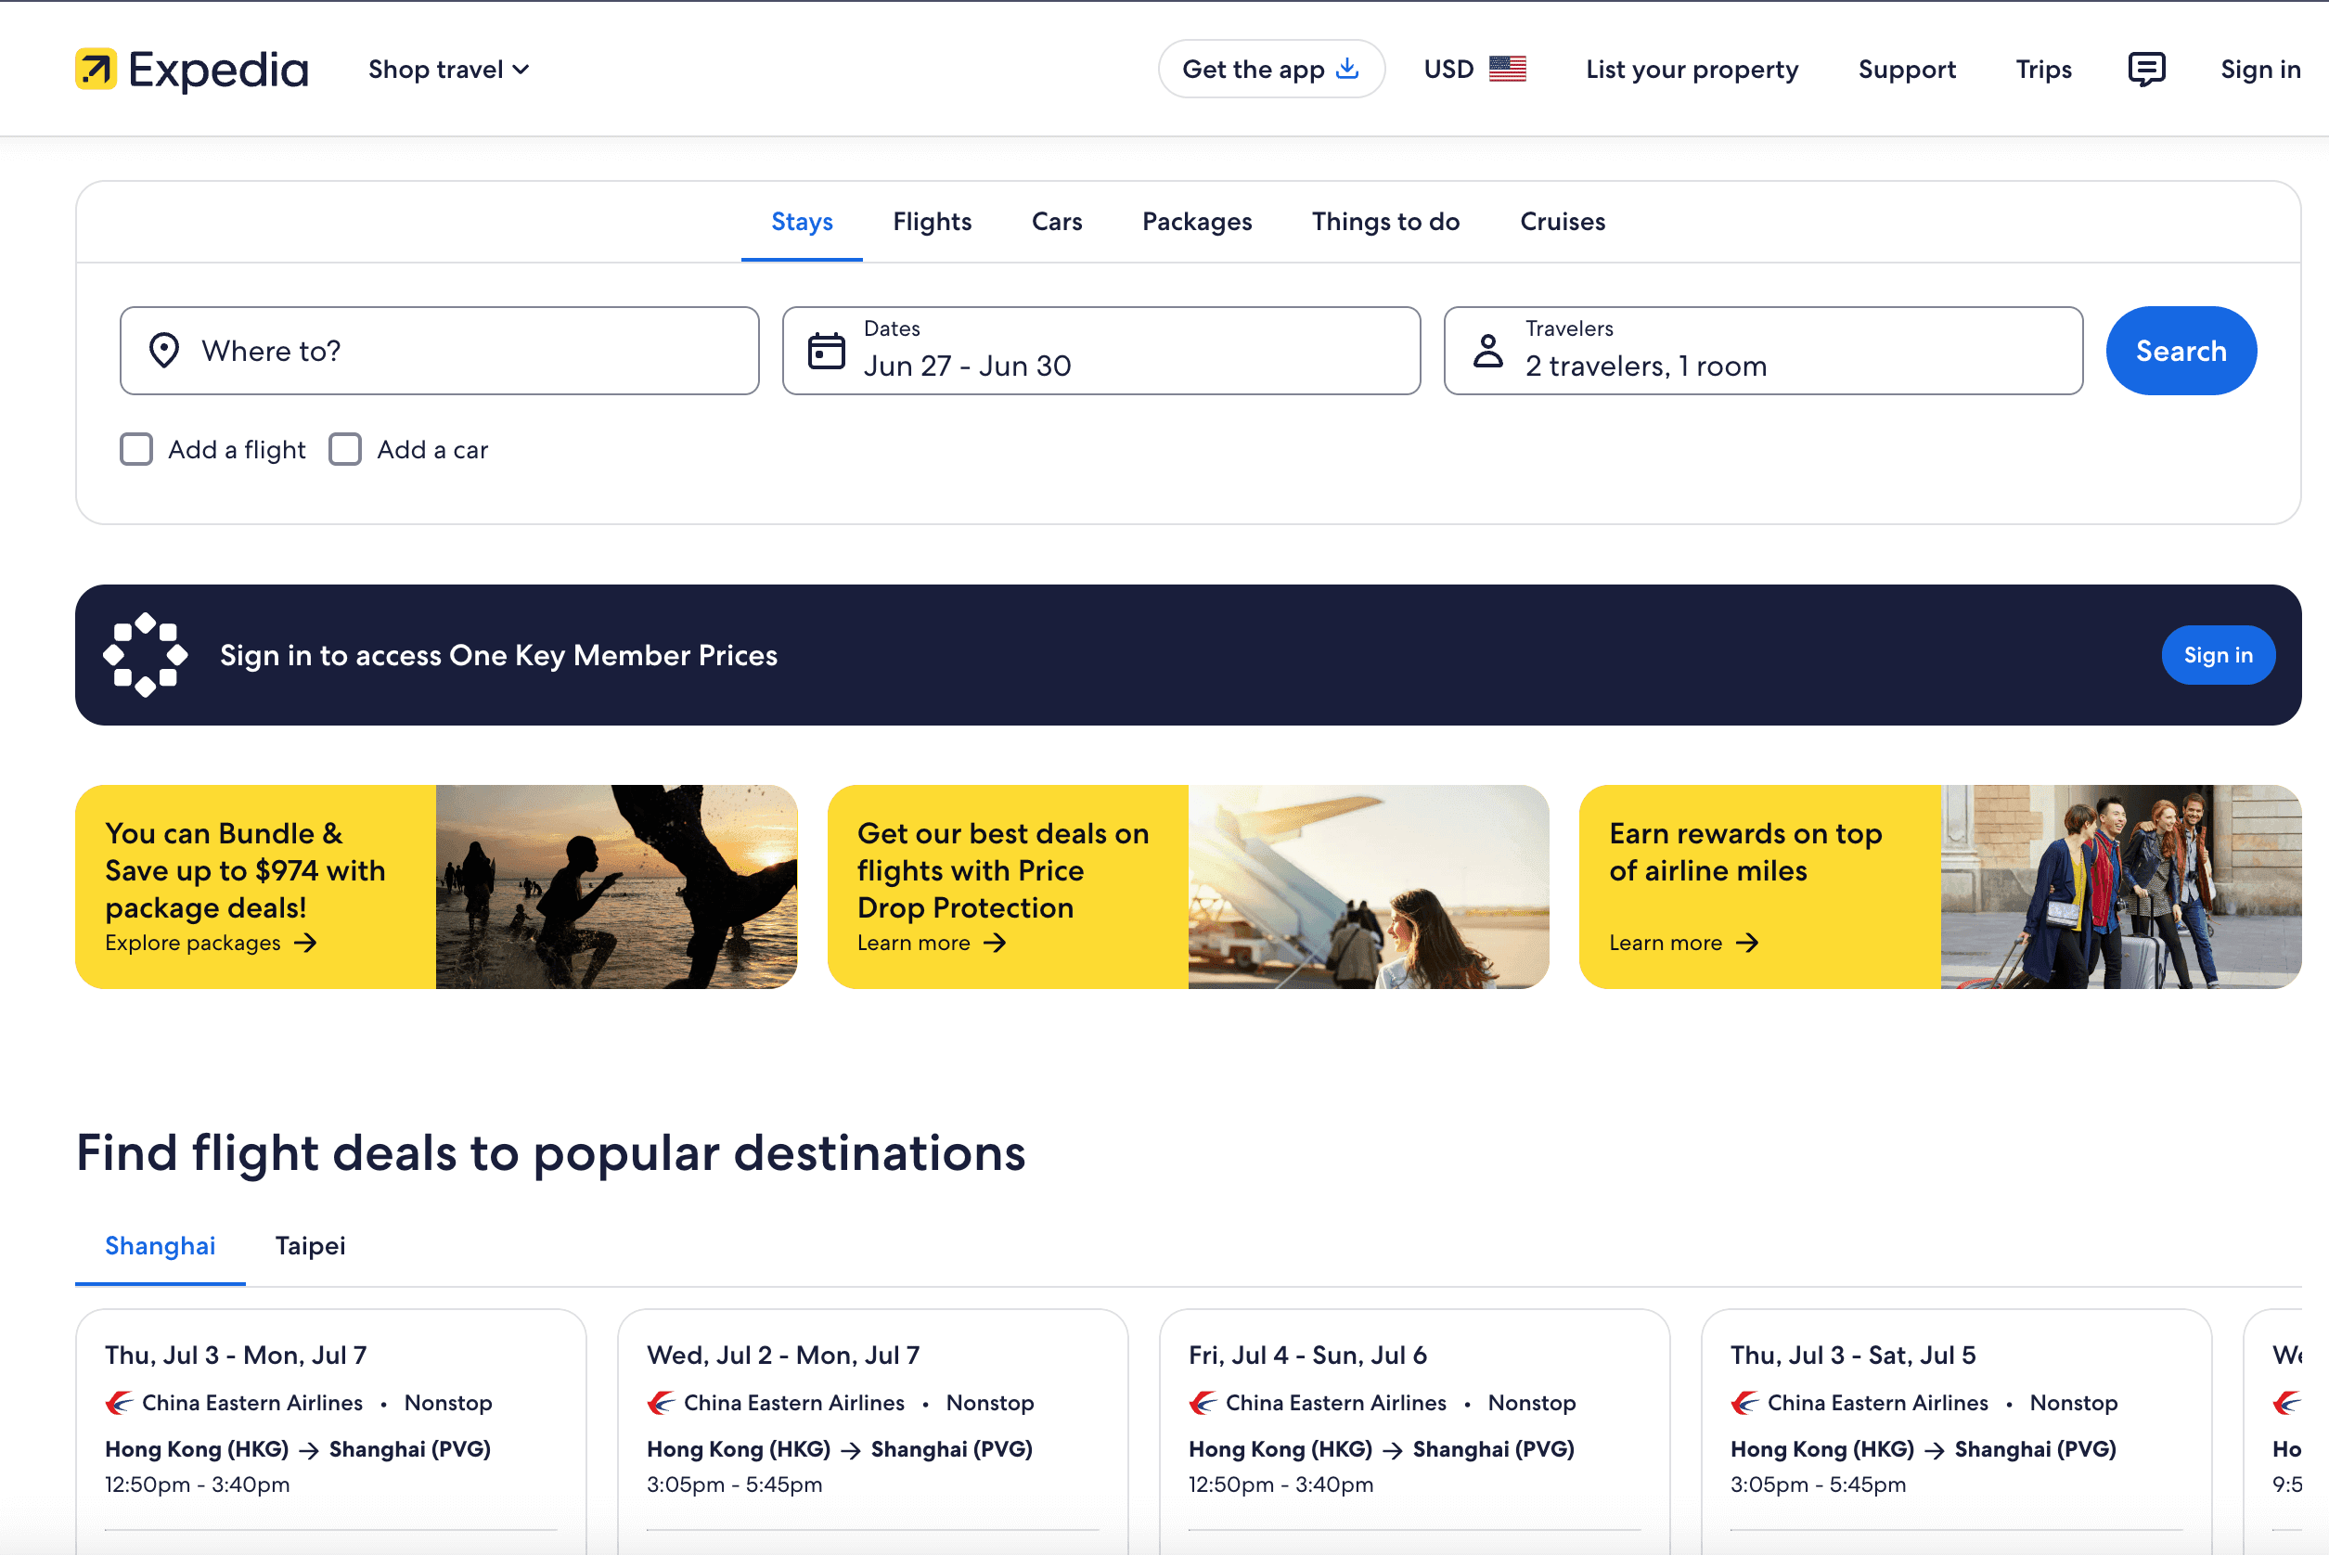Open the Travelers selector with 2 travelers, 1 room
2329x1555 pixels.
click(x=1763, y=351)
